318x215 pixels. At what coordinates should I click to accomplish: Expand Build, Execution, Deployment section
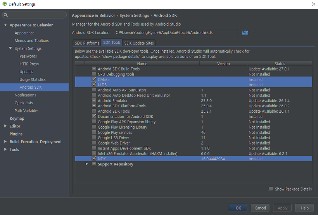pyautogui.click(x=5, y=142)
